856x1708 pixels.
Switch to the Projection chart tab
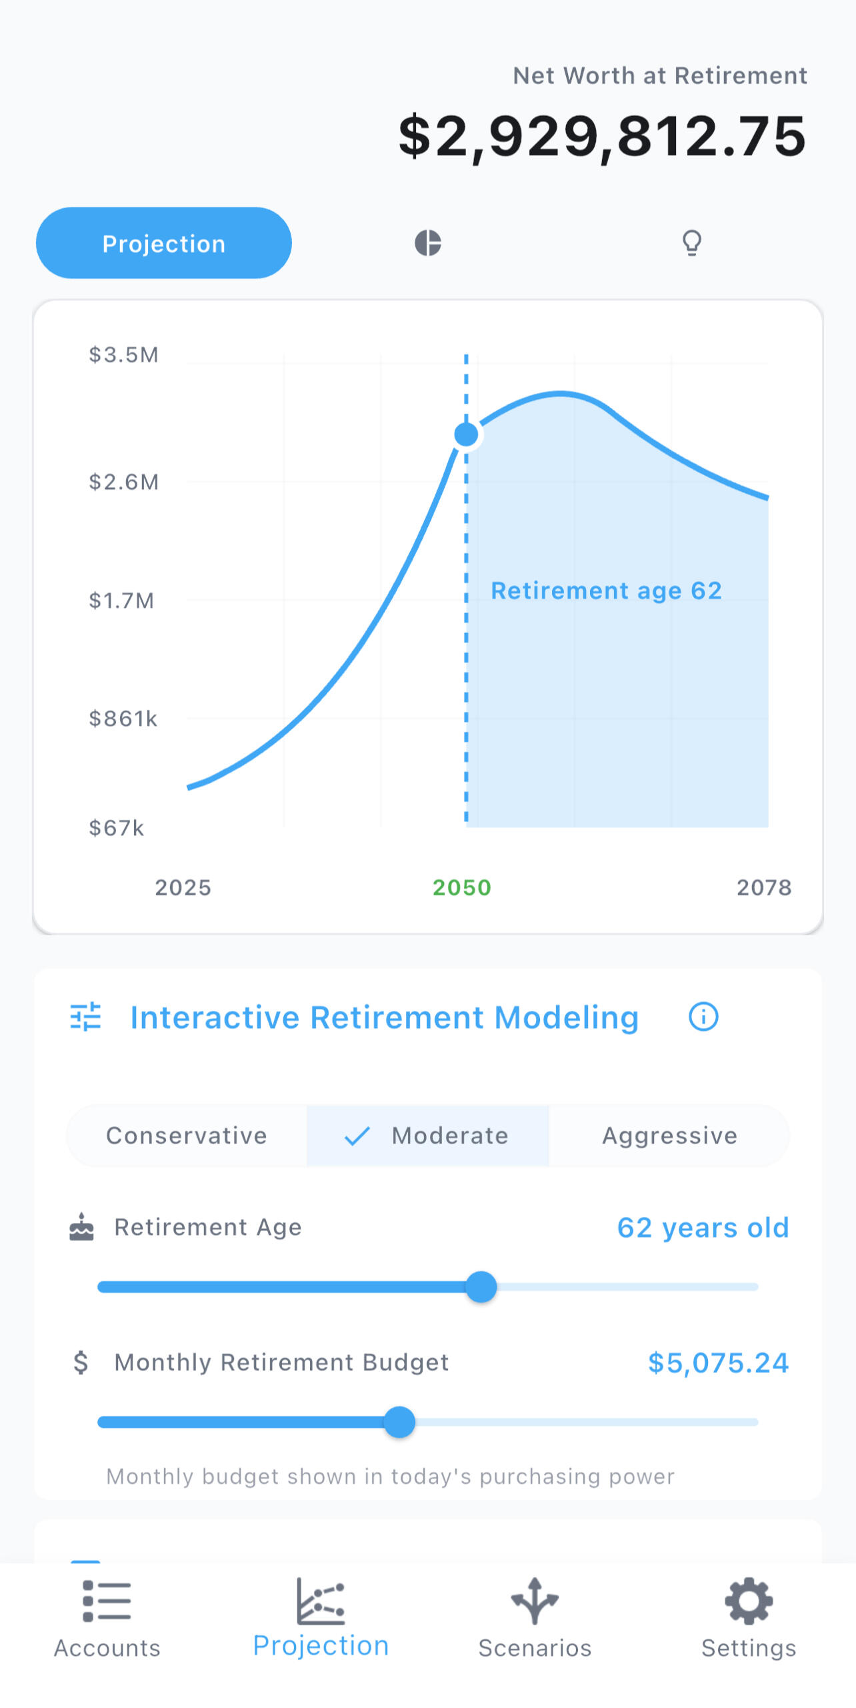point(164,243)
